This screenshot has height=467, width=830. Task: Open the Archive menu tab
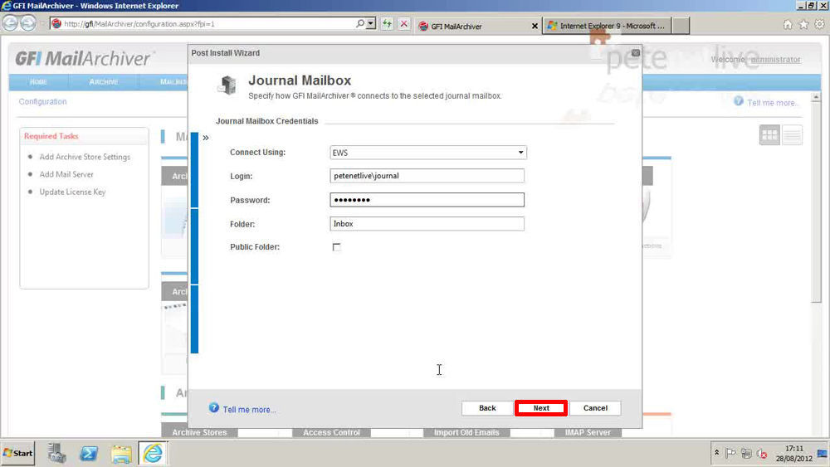coord(104,82)
